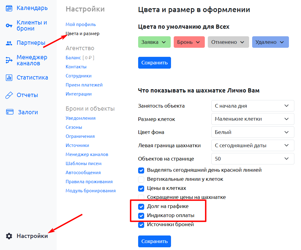Open the Размер клеток dropdown
301x250 pixels.
[253, 119]
